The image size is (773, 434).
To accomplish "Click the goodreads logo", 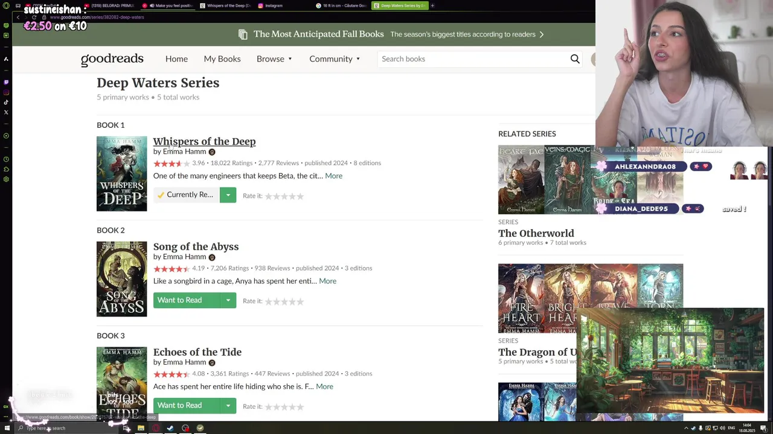I will click(112, 59).
